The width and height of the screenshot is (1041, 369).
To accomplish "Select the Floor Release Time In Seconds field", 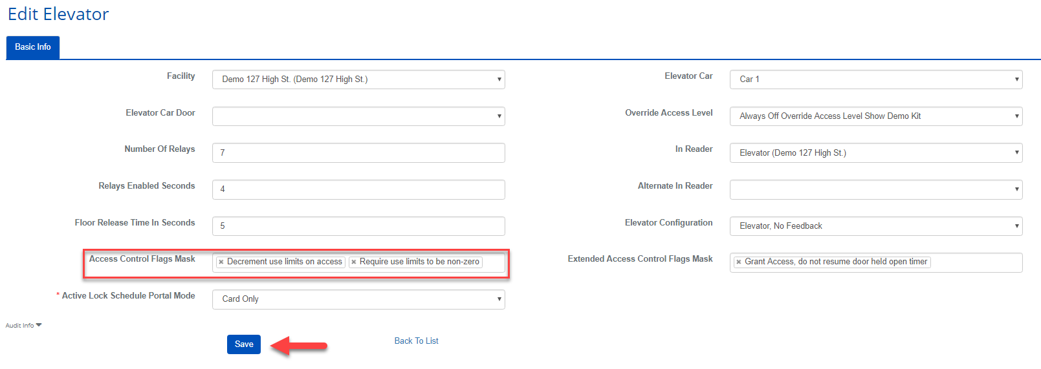I will (358, 226).
